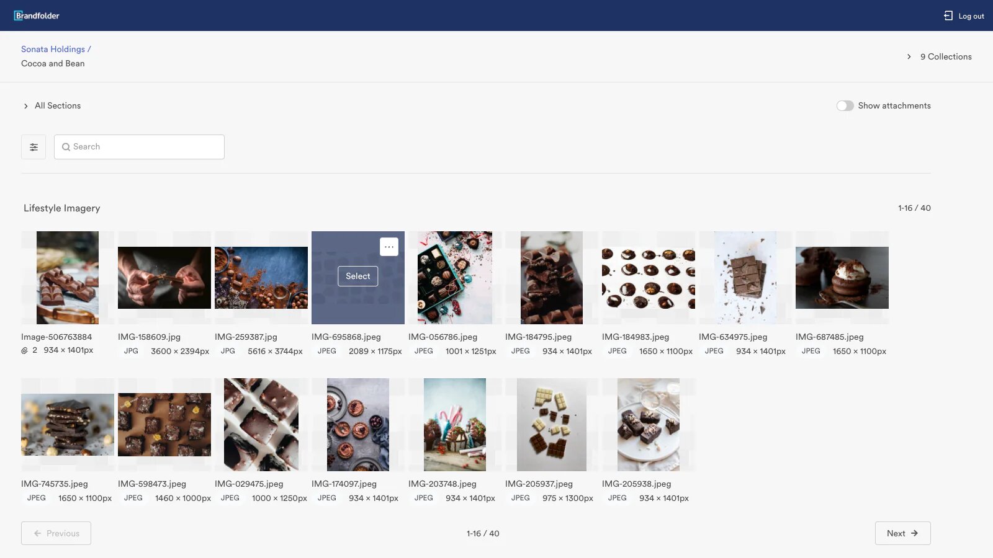Screen dimensions: 993x558
Task: Open the IMG-745735.jpeg thumbnail
Action: tap(67, 424)
